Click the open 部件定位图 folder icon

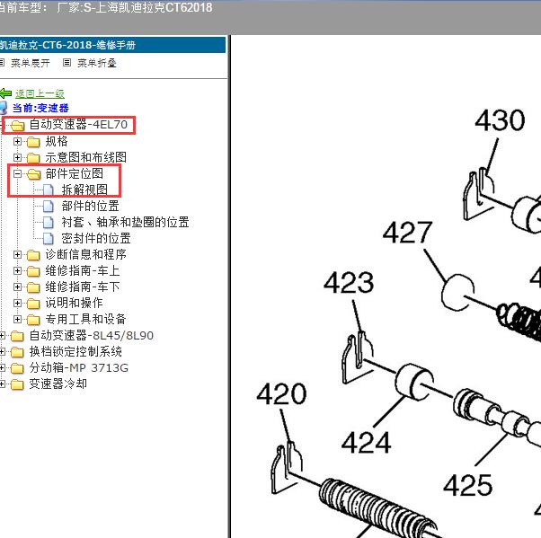pyautogui.click(x=34, y=174)
